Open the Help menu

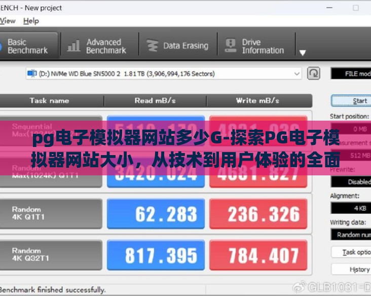(31, 21)
